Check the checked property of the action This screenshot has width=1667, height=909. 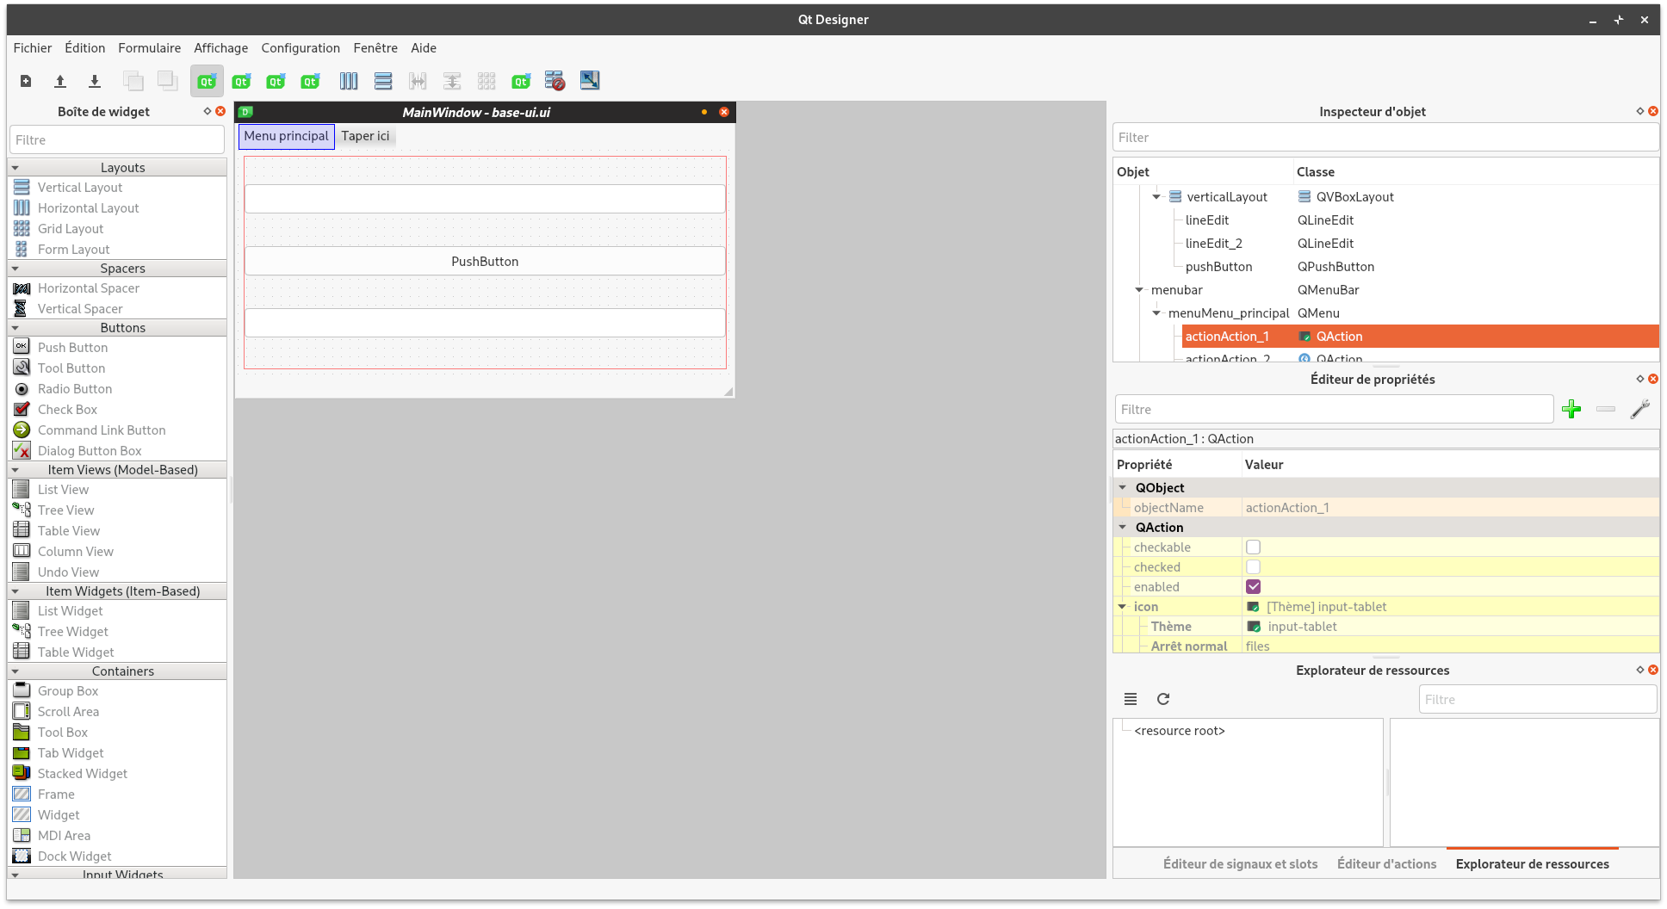tap(1253, 566)
